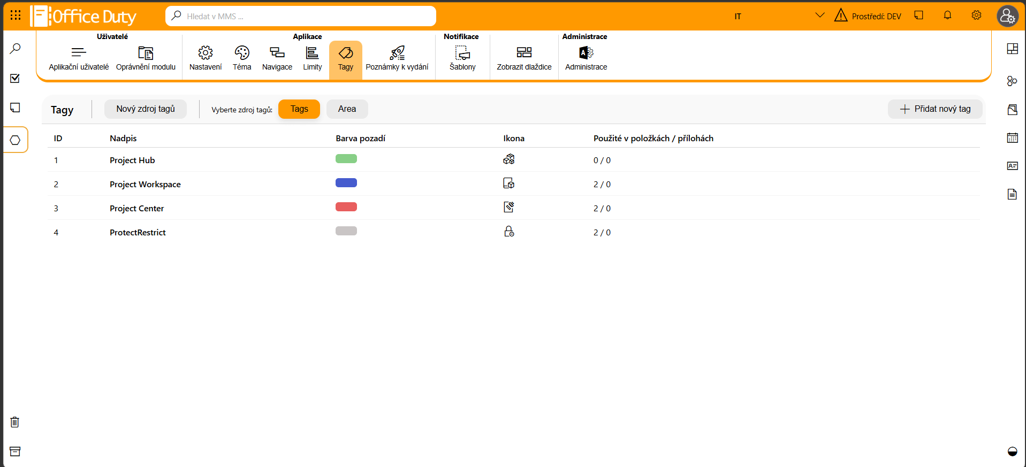The height and width of the screenshot is (467, 1026).
Task: Open Téma palette settings
Action: [242, 58]
